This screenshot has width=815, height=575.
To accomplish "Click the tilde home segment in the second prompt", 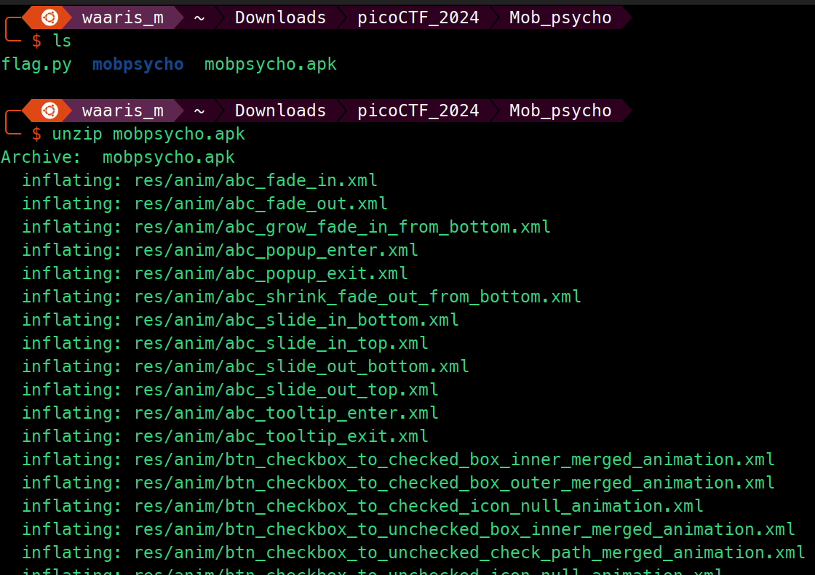I will 199,110.
